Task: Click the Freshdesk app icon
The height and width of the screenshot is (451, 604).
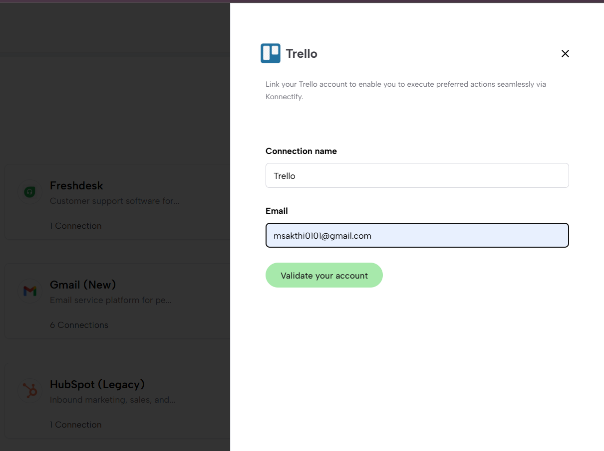Action: (30, 192)
